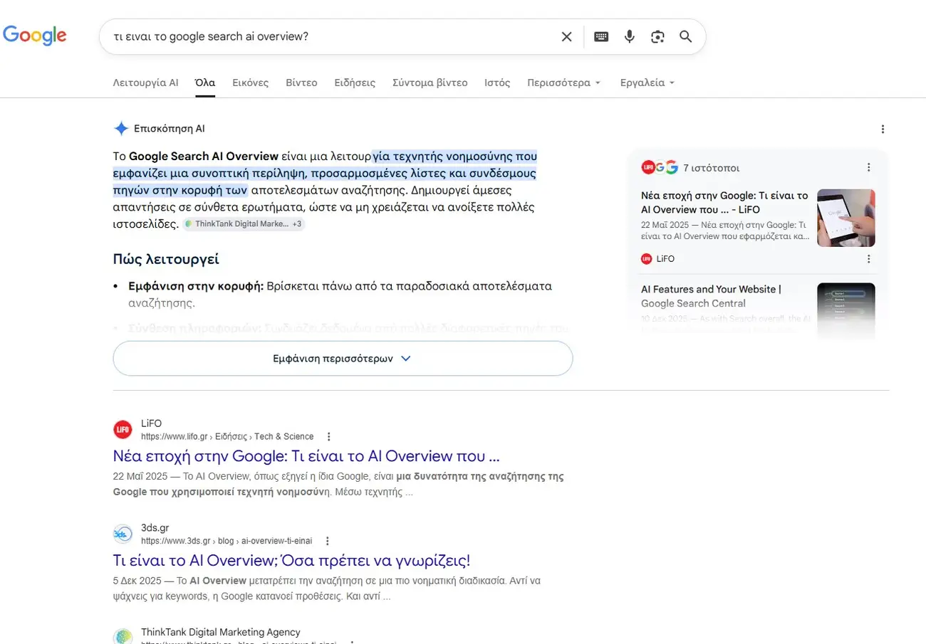Click the 3ds.gr blog breadcrumb URL
The height and width of the screenshot is (644, 926).
coord(227,542)
